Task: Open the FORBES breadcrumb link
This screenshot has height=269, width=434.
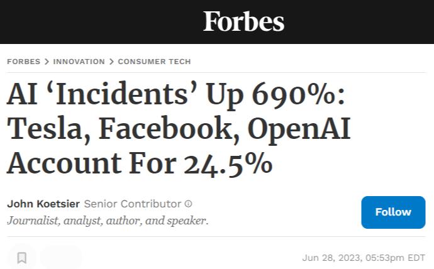Action: (x=23, y=62)
